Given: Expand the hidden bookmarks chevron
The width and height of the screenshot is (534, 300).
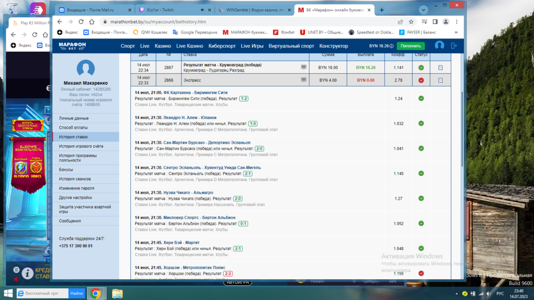Looking at the screenshot, I should 456,33.
